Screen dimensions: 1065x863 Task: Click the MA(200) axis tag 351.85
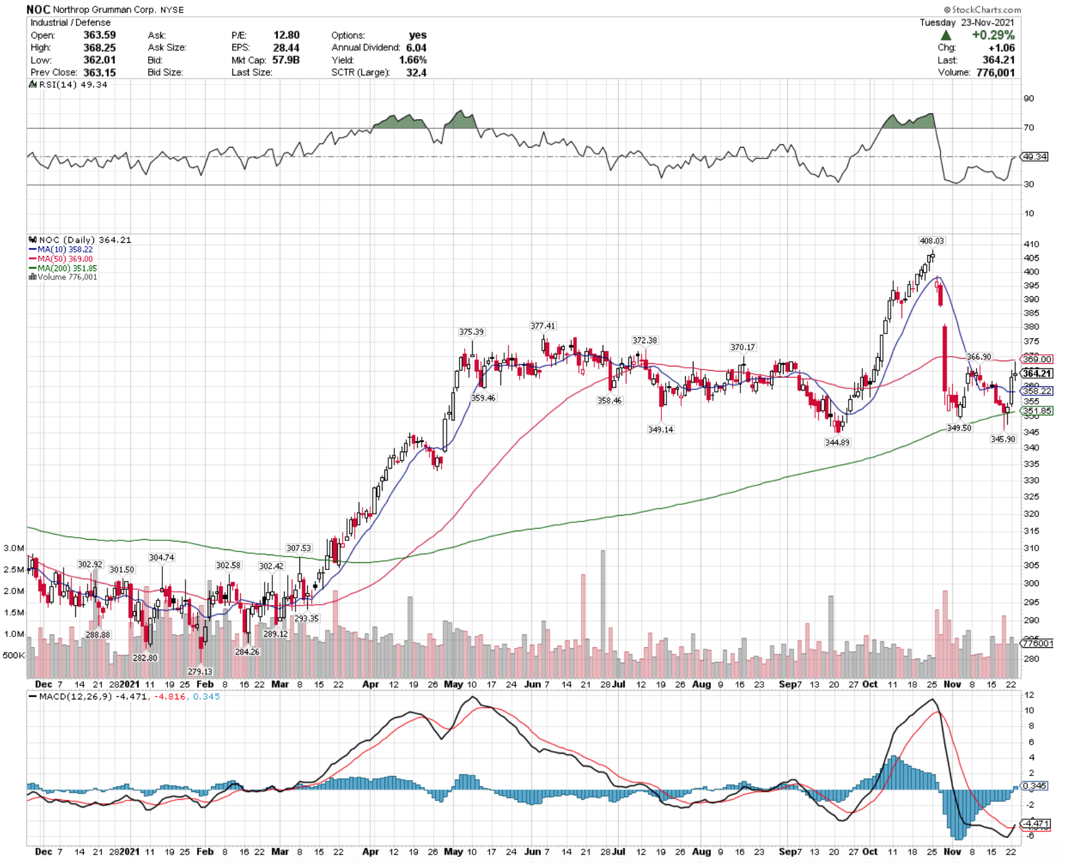1037,411
